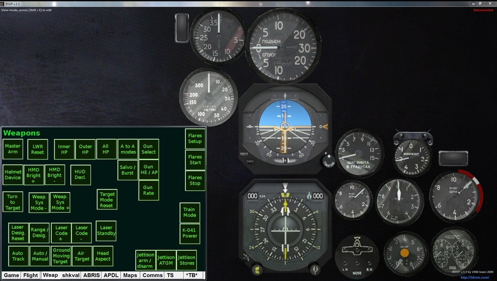Switch to the APDL tab
The height and width of the screenshot is (281, 497).
pos(111,276)
